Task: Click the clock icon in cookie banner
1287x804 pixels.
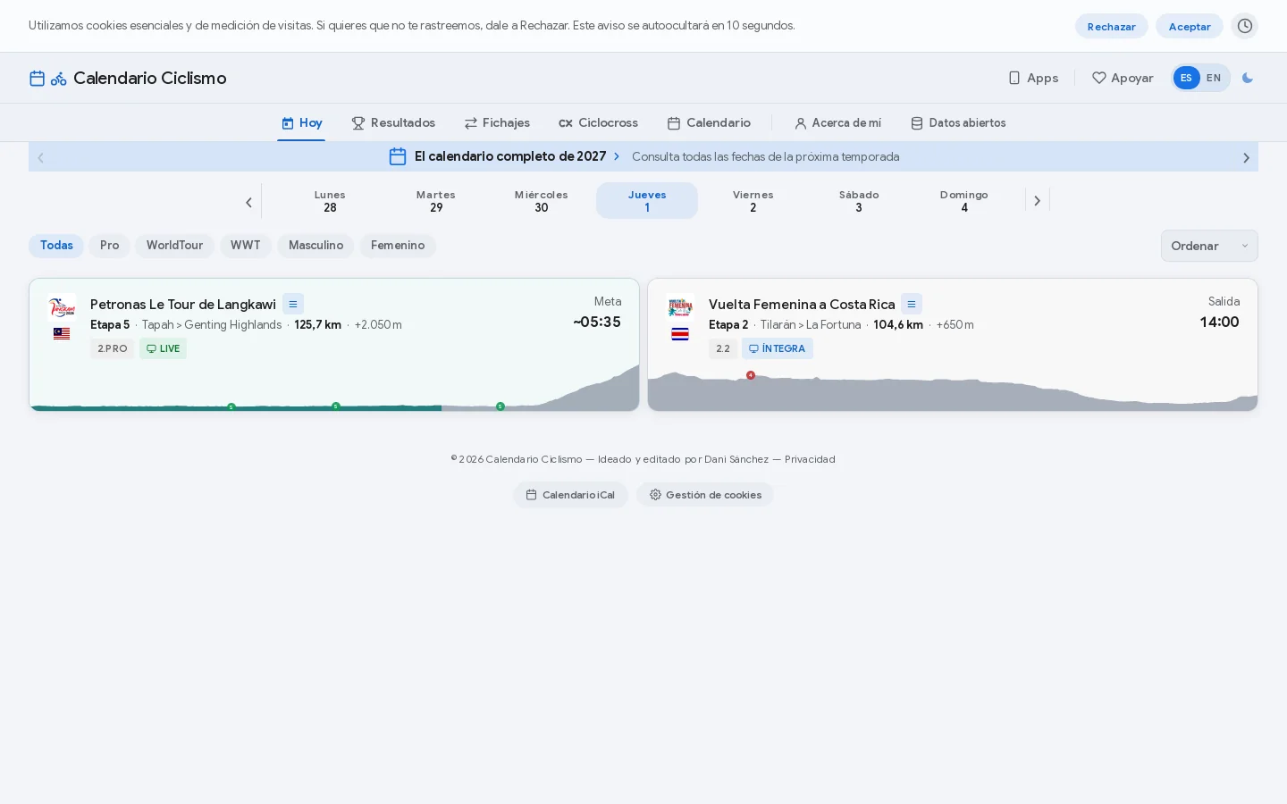Action: point(1244,26)
